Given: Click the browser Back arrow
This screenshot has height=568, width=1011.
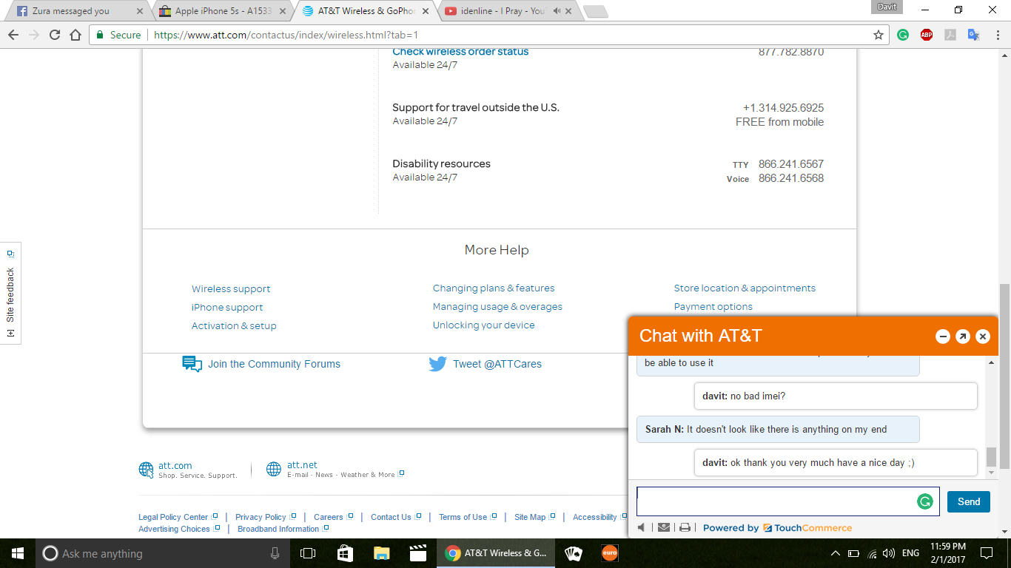Looking at the screenshot, I should [13, 35].
